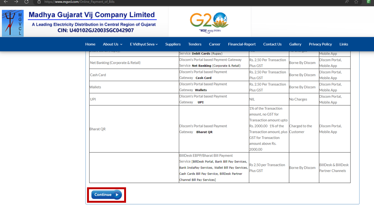Viewport: 374px width, 209px height.
Task: Add page to favorites using the star icon
Action: pos(356,2)
